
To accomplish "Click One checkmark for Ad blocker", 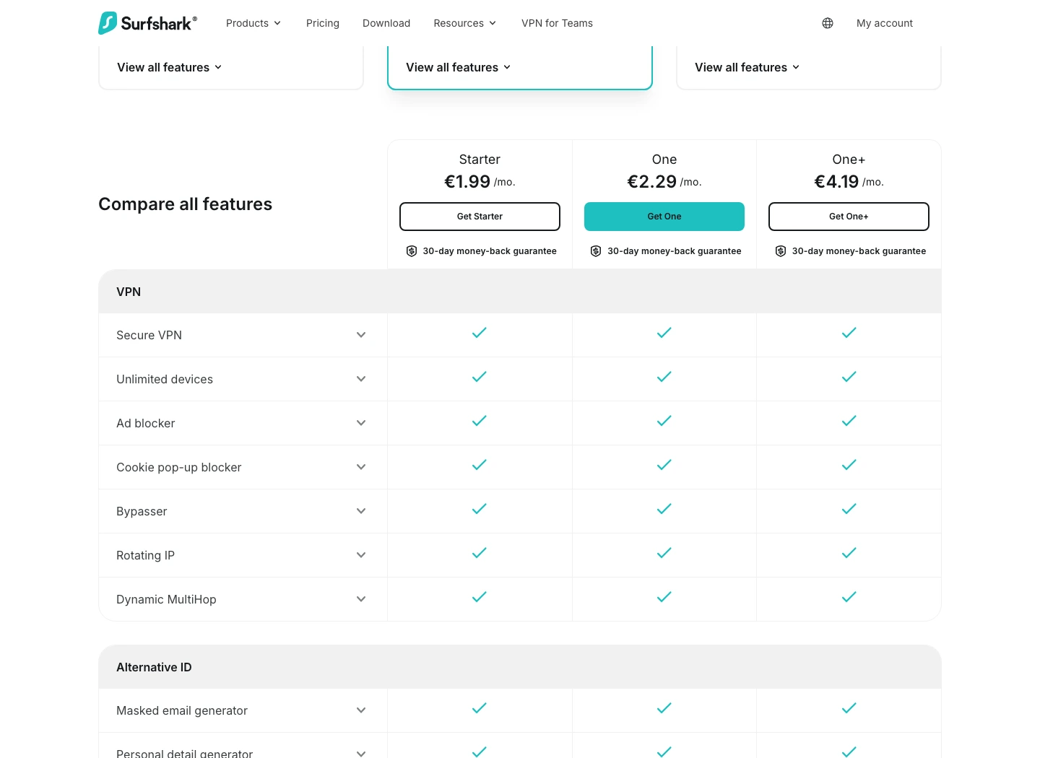I will pyautogui.click(x=664, y=421).
